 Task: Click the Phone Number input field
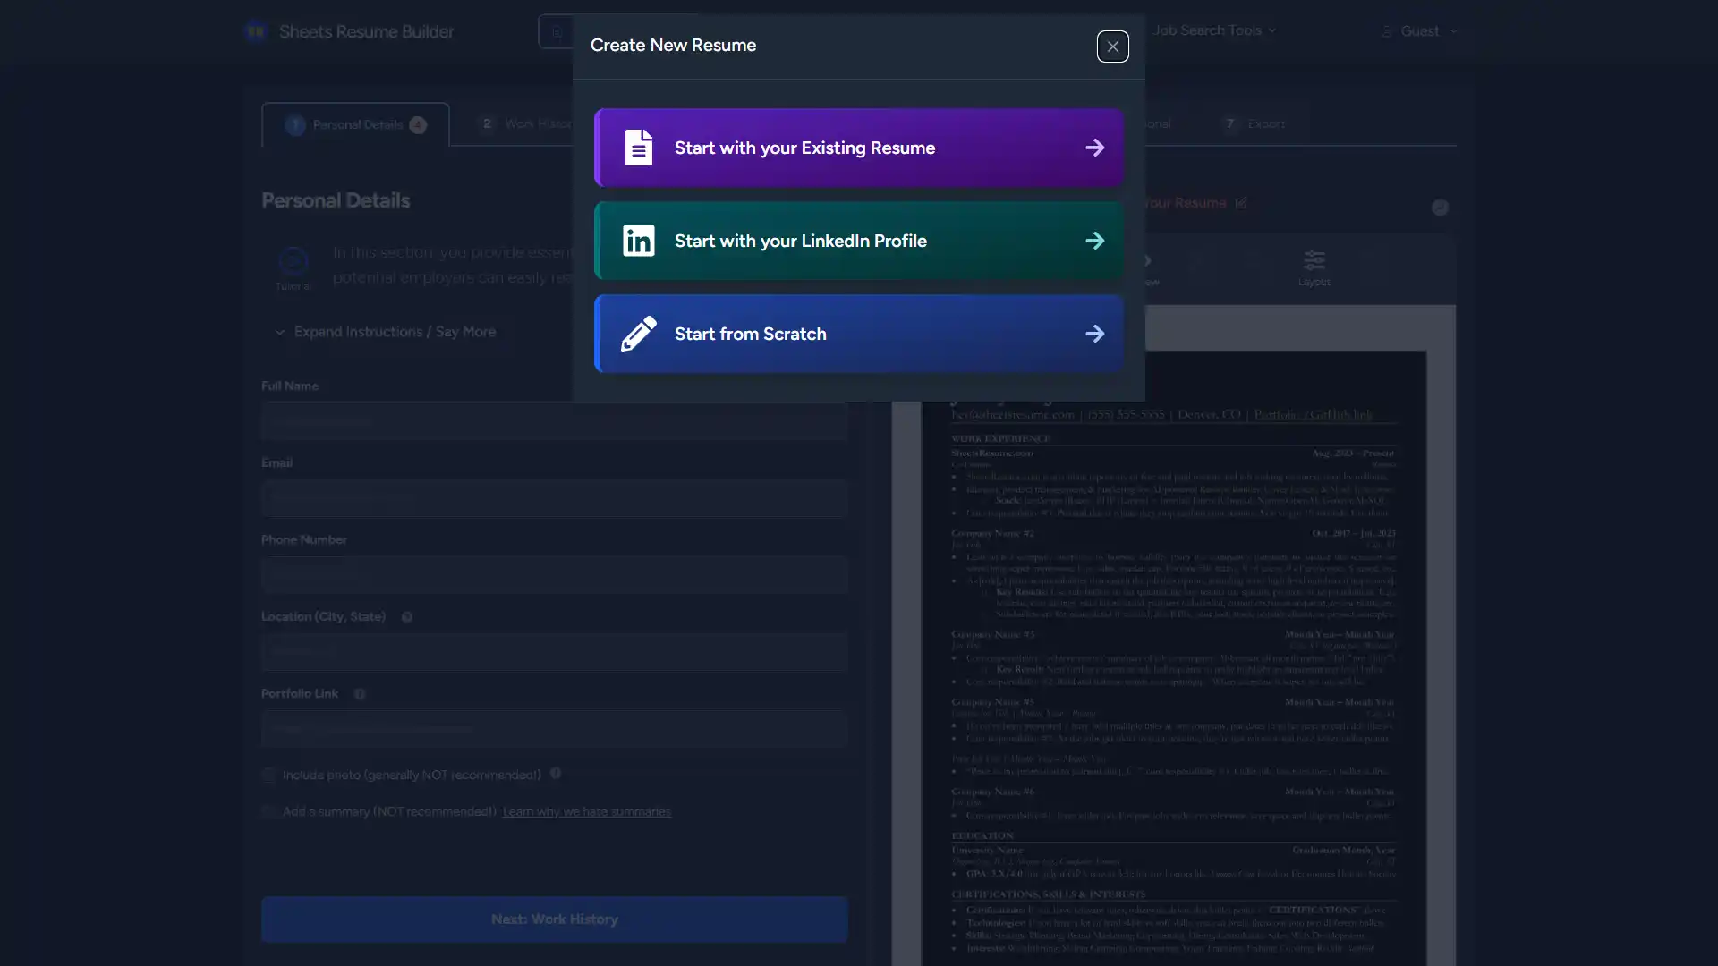pyautogui.click(x=554, y=575)
